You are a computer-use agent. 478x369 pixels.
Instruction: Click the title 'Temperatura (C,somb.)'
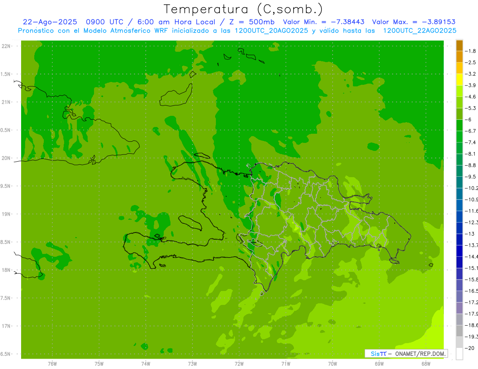[243, 10]
